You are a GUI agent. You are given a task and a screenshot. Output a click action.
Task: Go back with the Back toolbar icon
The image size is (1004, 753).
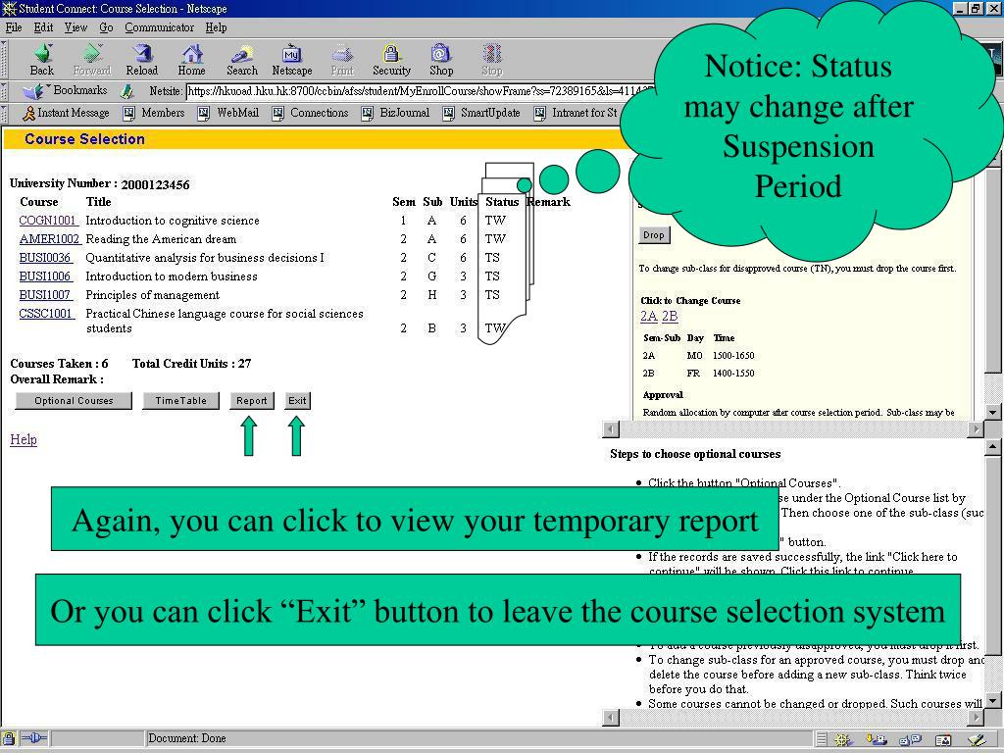coord(42,60)
